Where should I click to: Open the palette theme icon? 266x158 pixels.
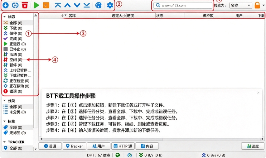tap(98, 5)
